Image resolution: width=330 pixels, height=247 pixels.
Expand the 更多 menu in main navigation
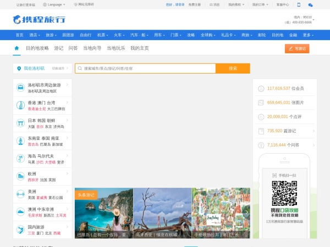pyautogui.click(x=307, y=35)
